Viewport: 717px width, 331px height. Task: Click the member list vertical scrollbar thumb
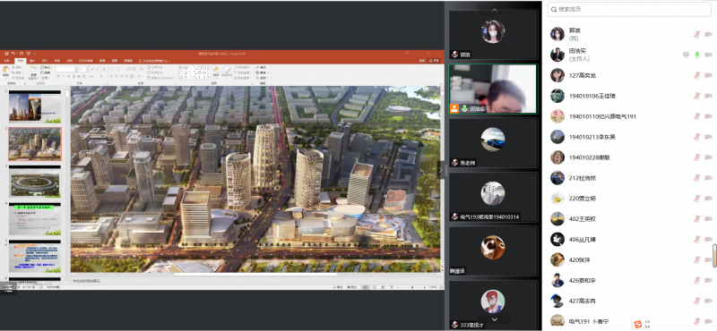pyautogui.click(x=714, y=256)
